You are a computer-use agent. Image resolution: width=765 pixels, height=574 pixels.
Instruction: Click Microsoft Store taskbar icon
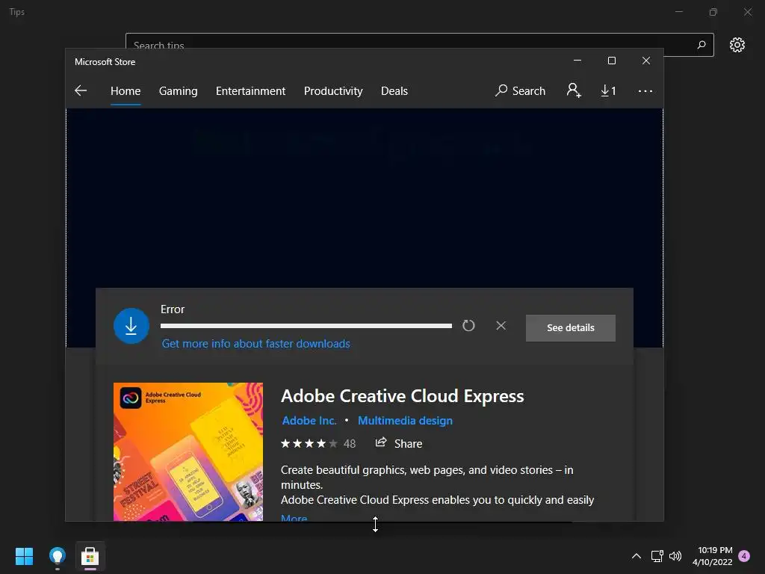pos(90,556)
